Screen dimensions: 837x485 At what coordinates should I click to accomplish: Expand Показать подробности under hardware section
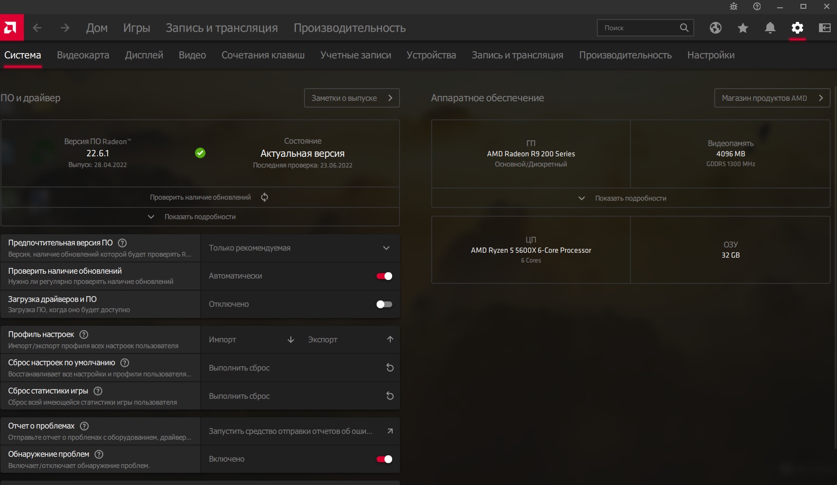tap(630, 198)
